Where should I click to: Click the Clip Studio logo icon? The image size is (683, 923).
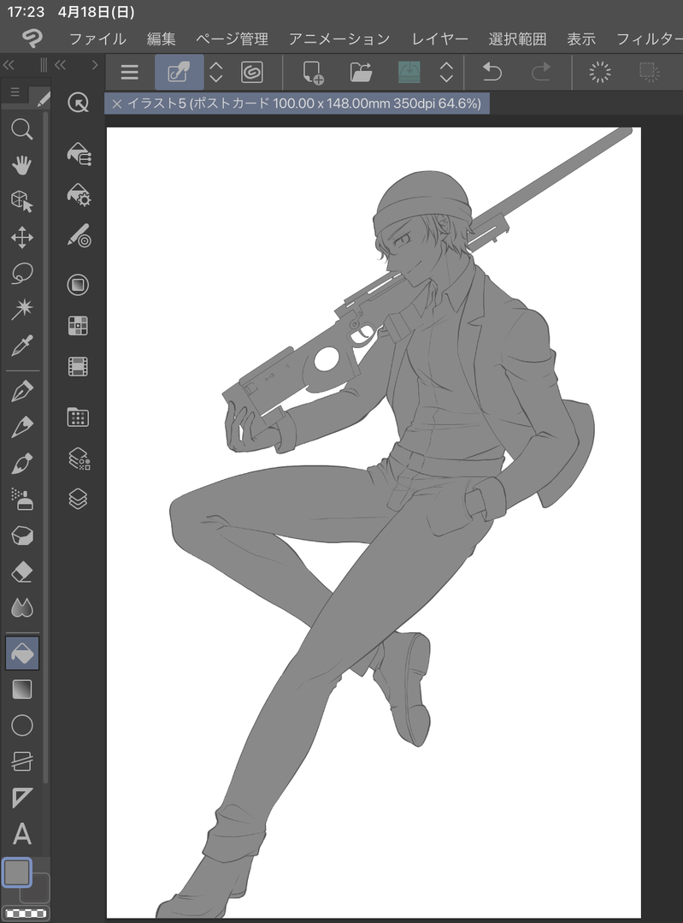pos(32,38)
